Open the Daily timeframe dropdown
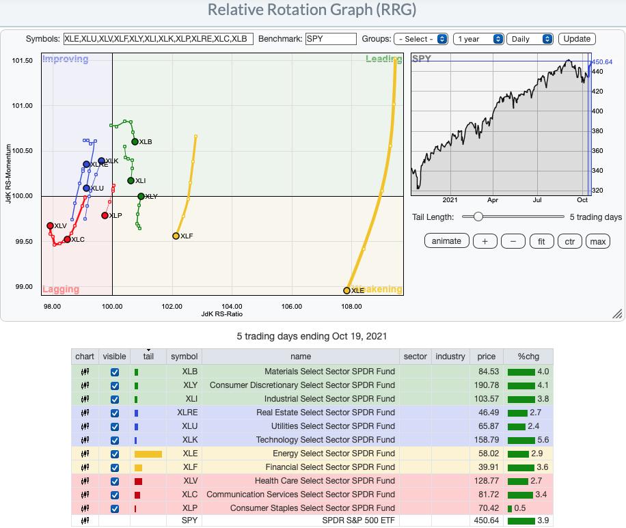 [530, 39]
